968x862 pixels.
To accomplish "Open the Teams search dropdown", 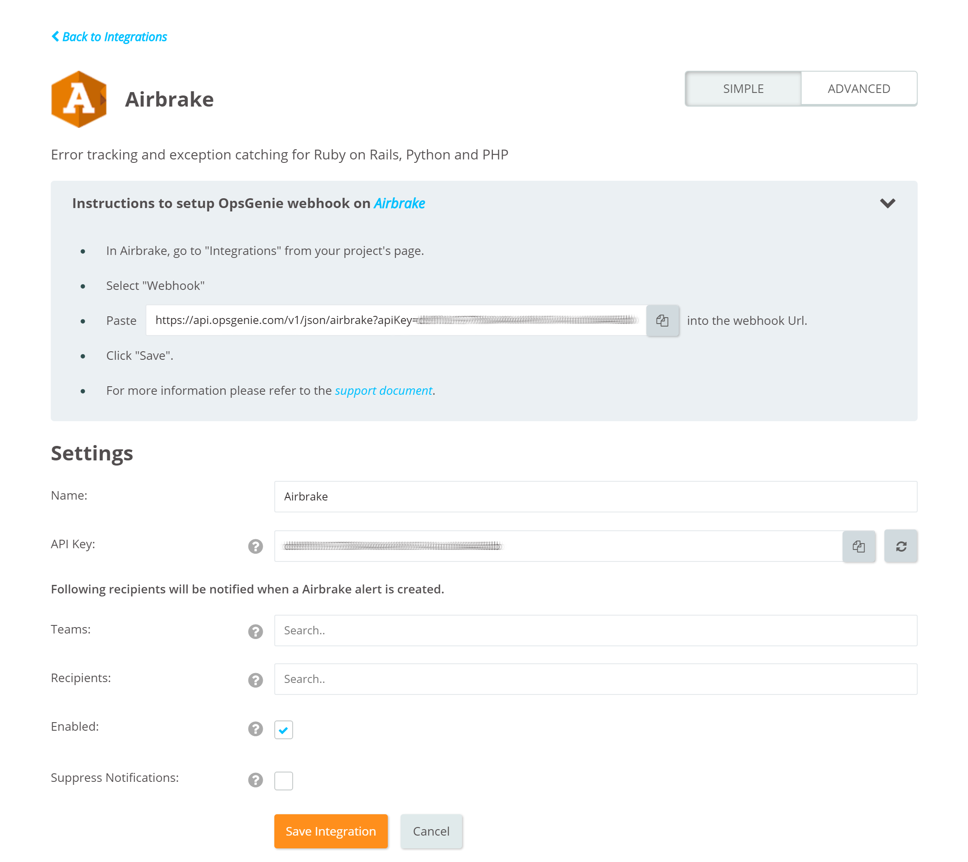I will point(595,631).
